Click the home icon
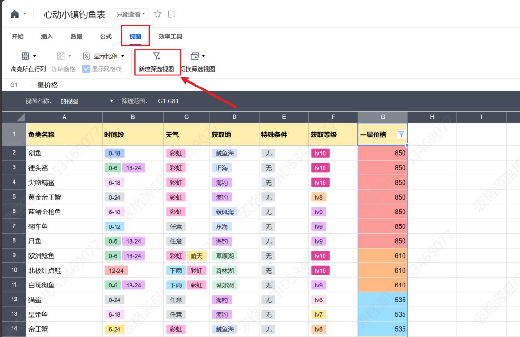 (x=15, y=14)
